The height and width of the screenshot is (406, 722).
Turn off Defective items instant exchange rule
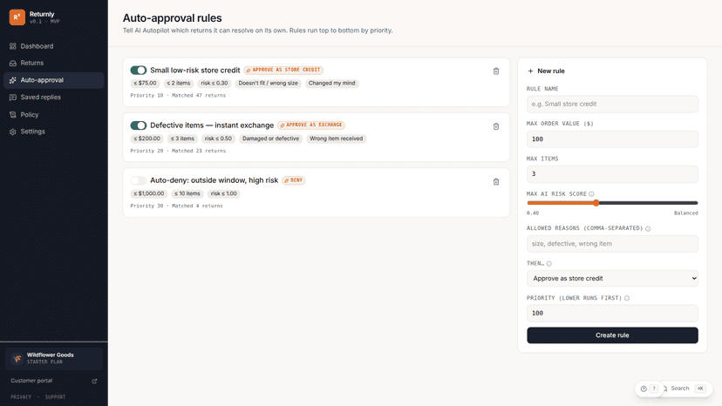click(138, 125)
